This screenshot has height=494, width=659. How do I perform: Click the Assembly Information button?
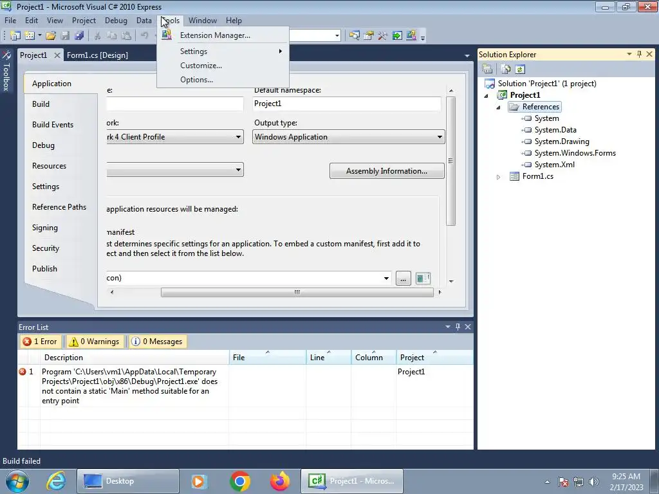click(387, 171)
